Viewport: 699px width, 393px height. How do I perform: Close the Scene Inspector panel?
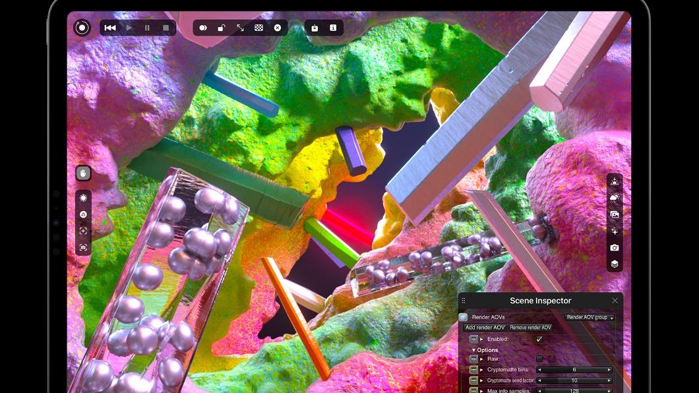615,301
